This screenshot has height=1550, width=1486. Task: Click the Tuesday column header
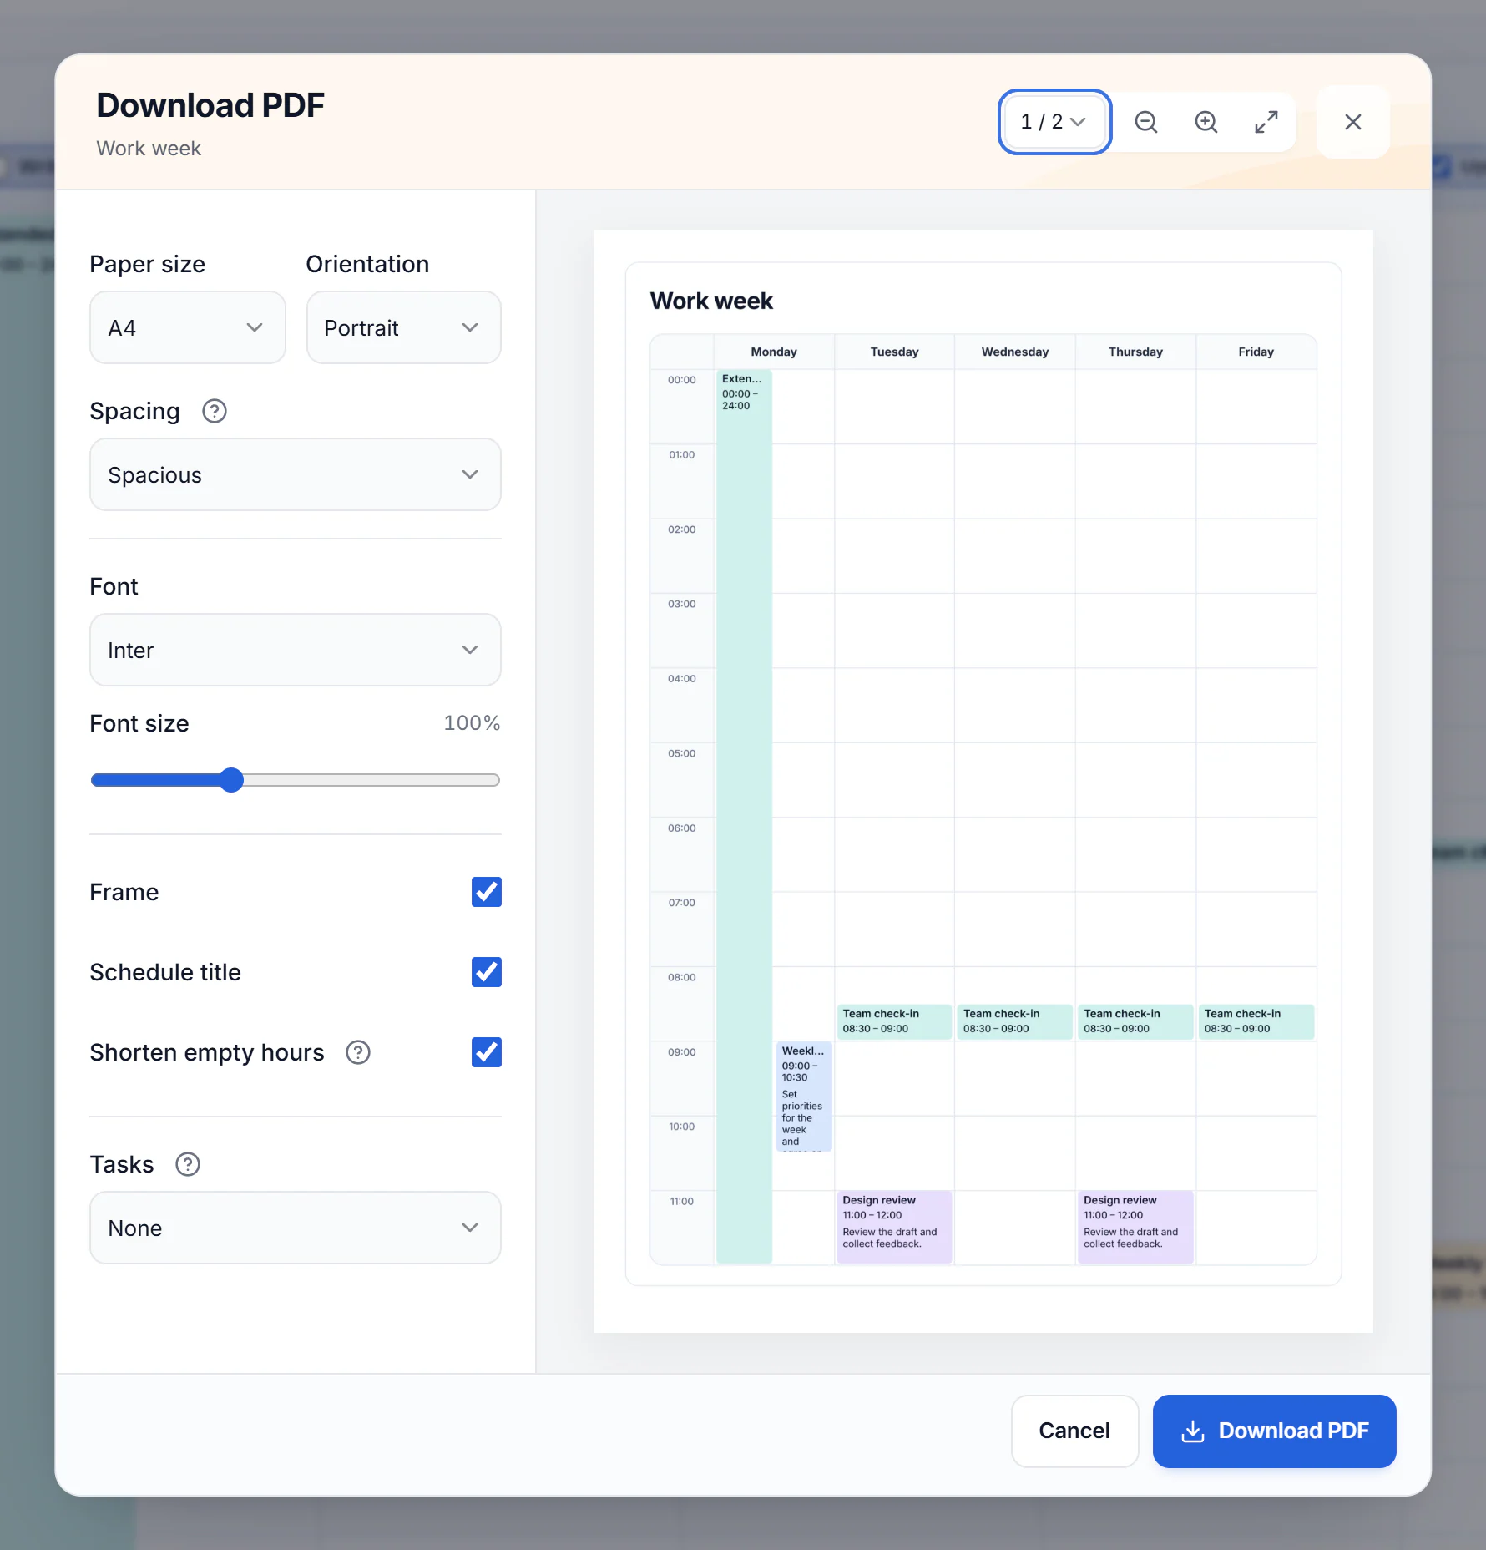pyautogui.click(x=894, y=352)
